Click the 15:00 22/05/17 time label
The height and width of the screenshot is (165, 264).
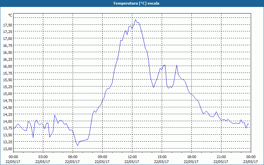(162, 159)
